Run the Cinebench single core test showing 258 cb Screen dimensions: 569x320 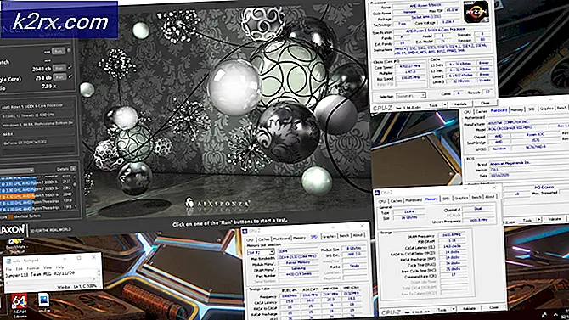pyautogui.click(x=59, y=77)
